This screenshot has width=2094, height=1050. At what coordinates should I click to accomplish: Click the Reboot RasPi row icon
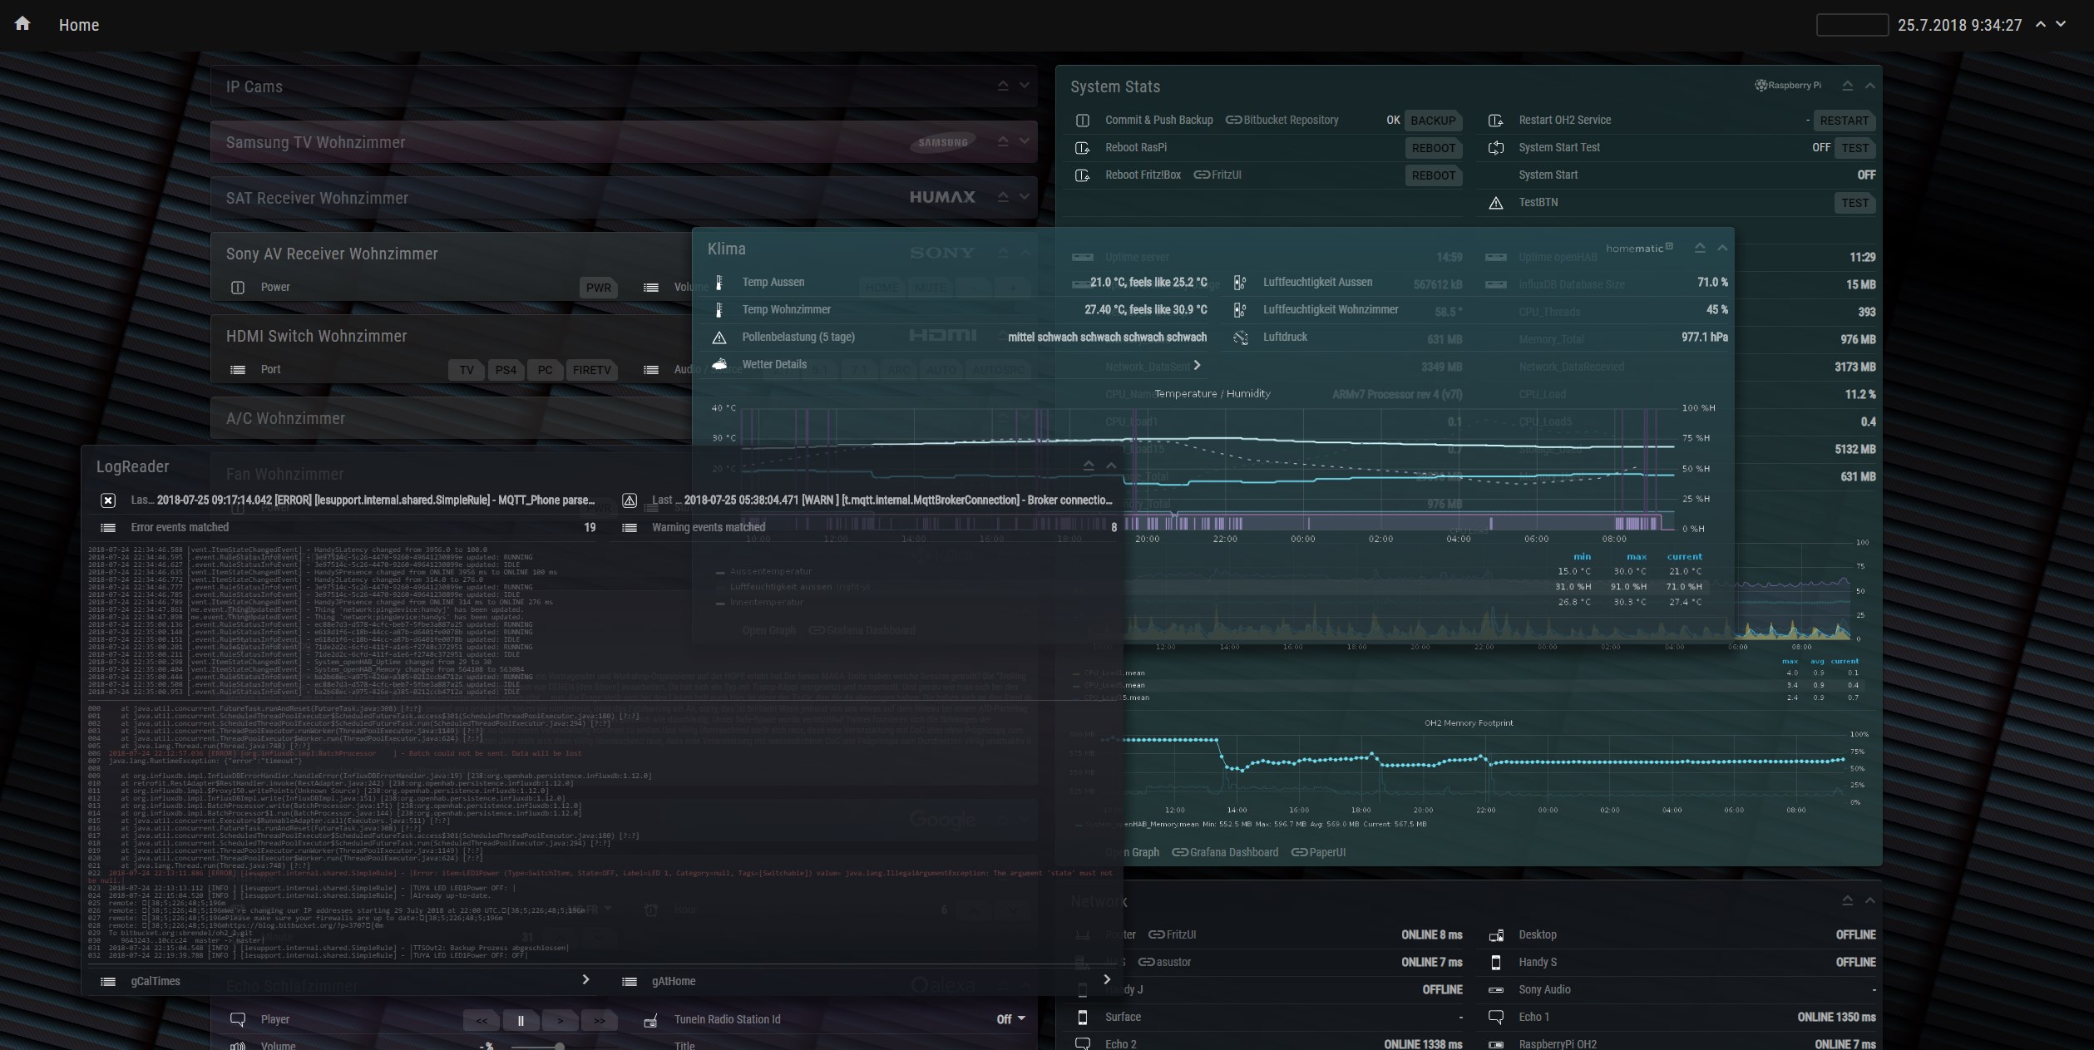click(1082, 148)
